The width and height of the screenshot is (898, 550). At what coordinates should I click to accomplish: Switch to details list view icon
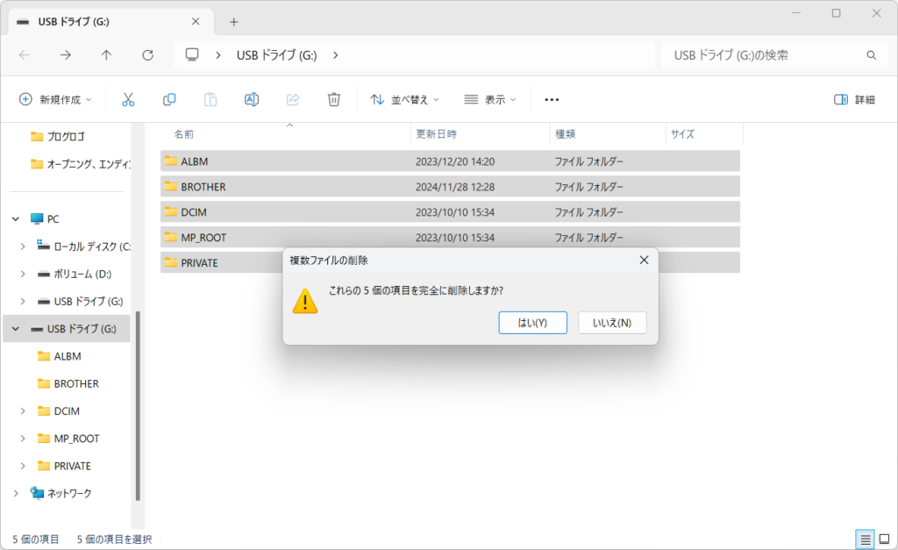865,539
